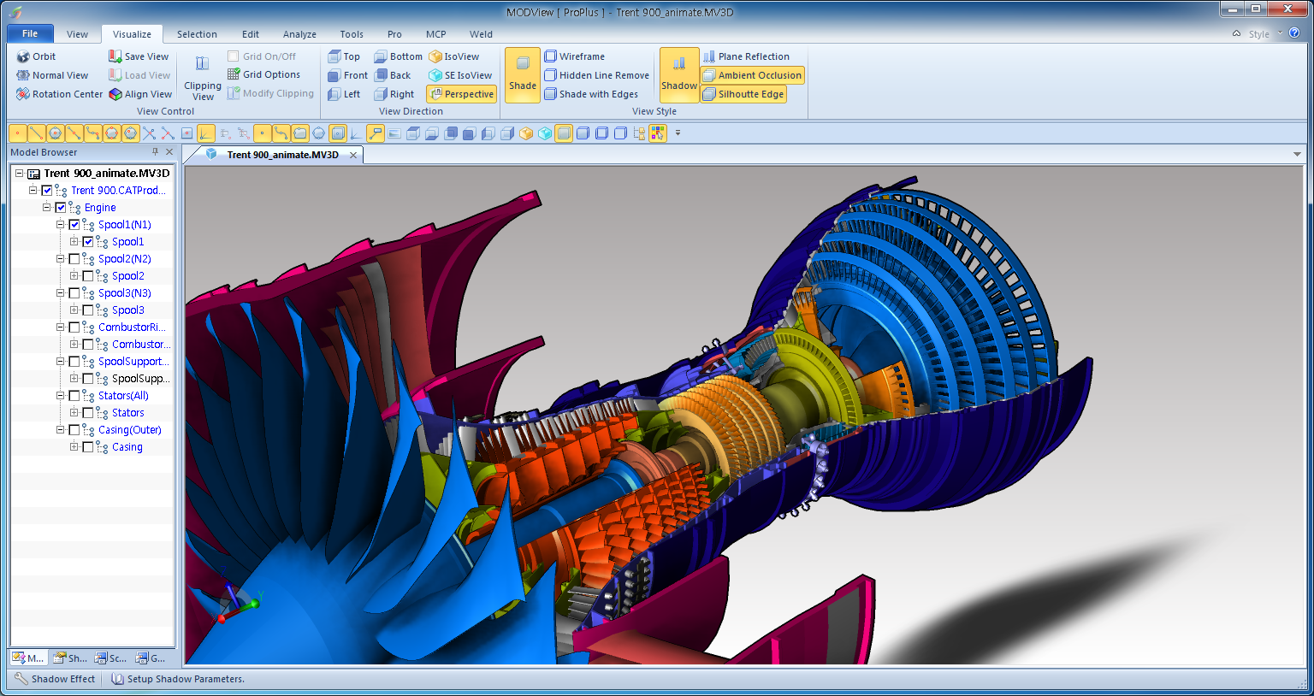Expand the Casing child node
Viewport: 1314px width, 696px height.
coord(74,446)
